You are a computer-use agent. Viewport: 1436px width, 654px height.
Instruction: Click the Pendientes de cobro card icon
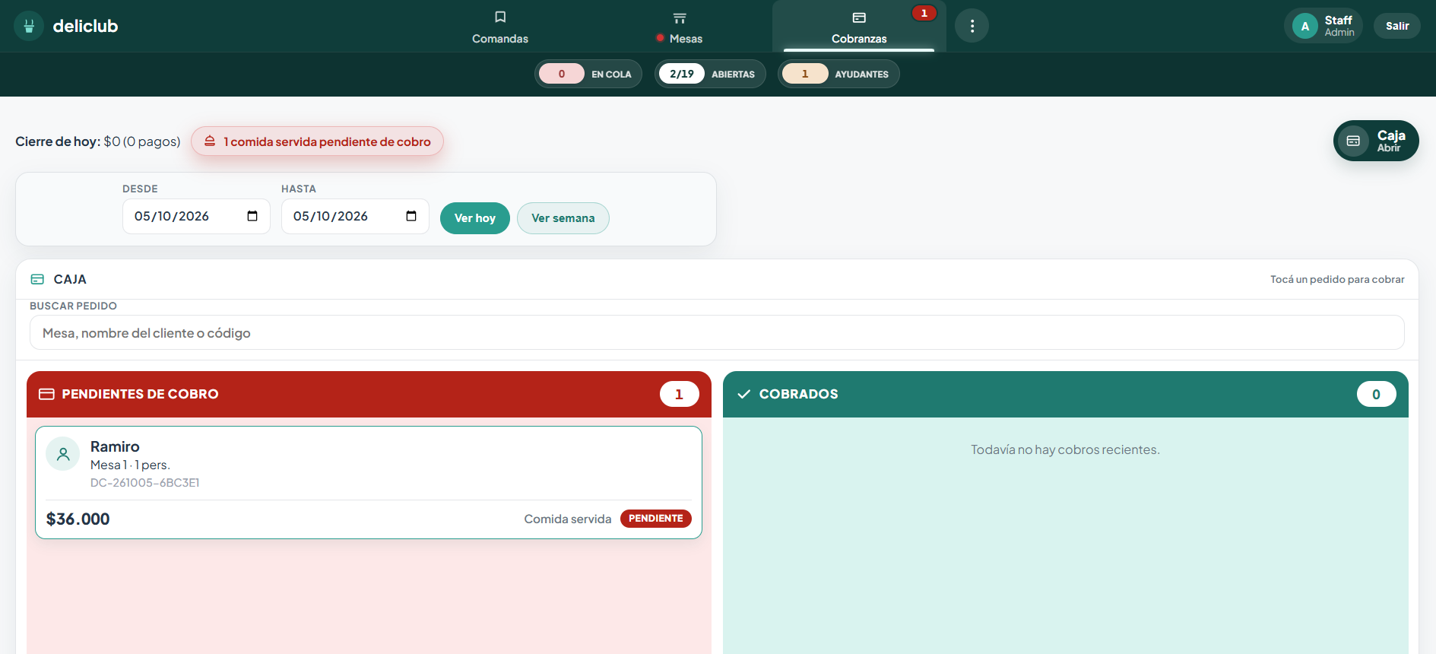pos(46,394)
